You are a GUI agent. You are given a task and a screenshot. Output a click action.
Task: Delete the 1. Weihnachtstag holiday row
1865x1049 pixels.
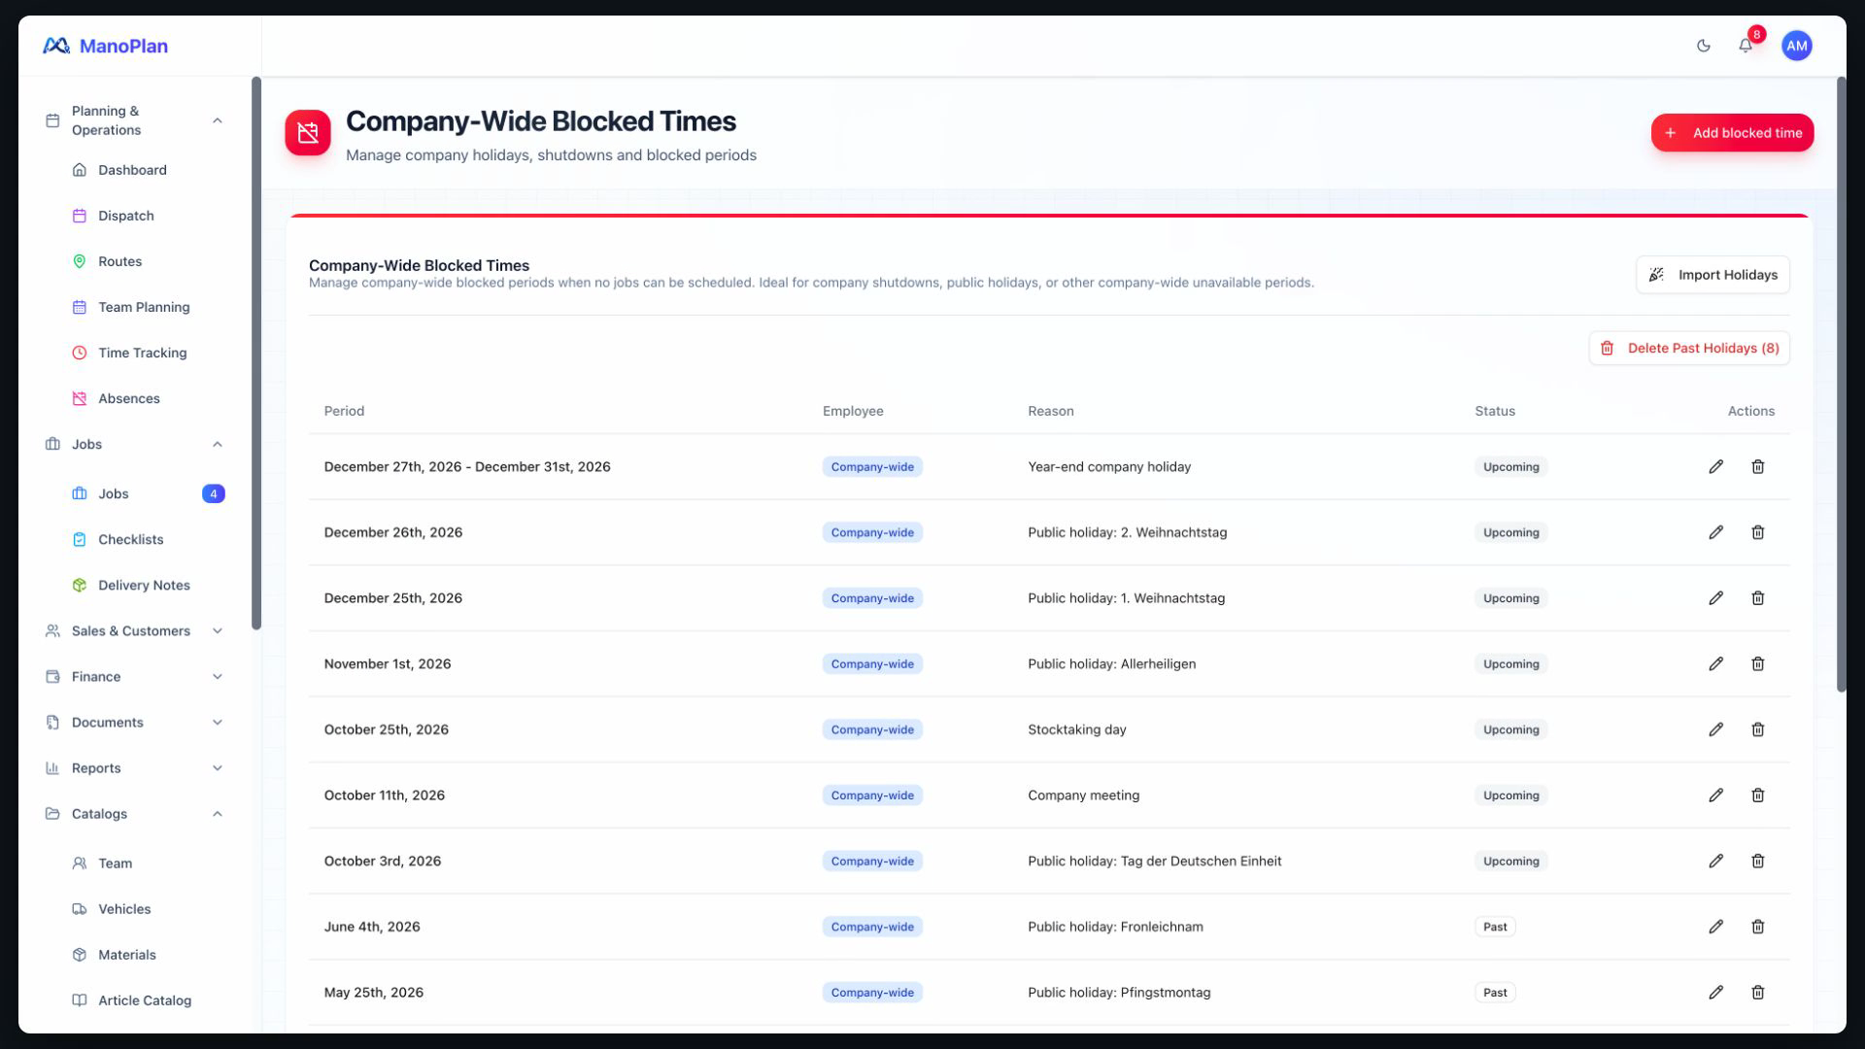click(1757, 598)
